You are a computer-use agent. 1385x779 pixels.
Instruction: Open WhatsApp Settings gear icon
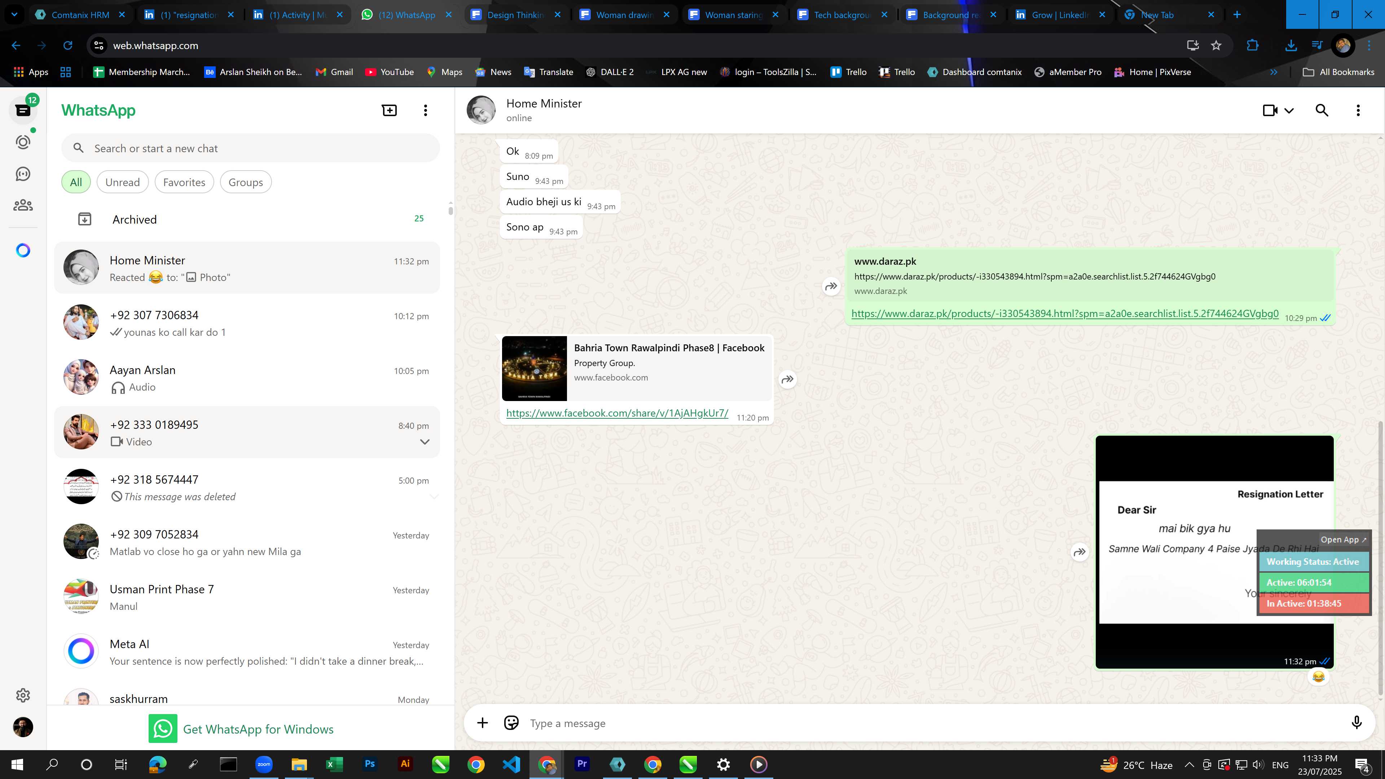(23, 695)
